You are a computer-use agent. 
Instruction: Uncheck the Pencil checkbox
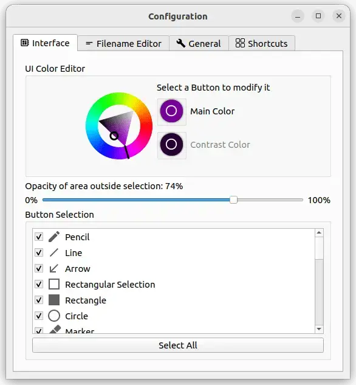[x=39, y=237]
